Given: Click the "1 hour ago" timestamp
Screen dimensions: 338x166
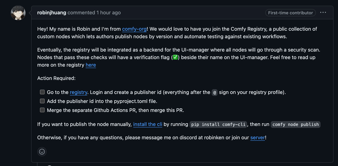Looking at the screenshot, I should click(x=108, y=13).
